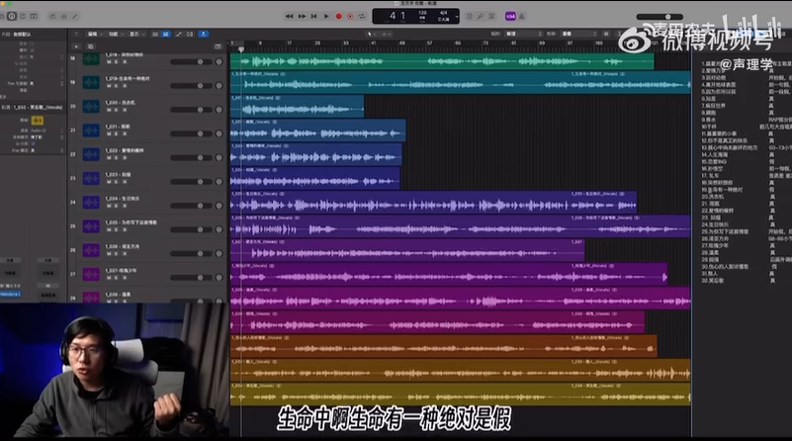Click the Rewind transport button
Screen dimensions: 792x441
(289, 16)
